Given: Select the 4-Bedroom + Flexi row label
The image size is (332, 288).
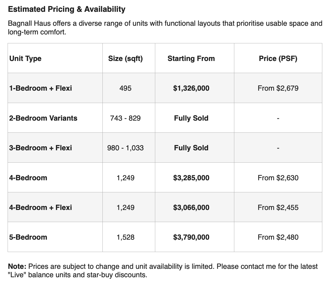Looking at the screenshot, I should click(x=40, y=207).
